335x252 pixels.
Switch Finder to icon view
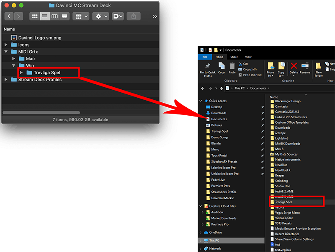[35, 16]
